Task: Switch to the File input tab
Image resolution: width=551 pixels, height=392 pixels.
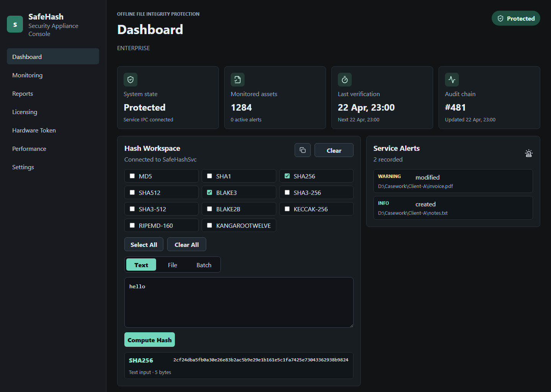Action: (173, 265)
